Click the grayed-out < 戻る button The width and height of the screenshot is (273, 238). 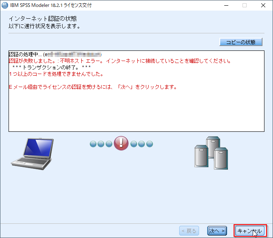click(x=189, y=231)
